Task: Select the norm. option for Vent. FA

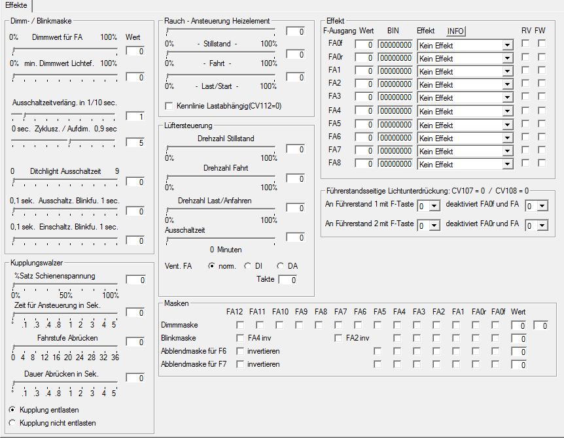Action: click(x=211, y=266)
